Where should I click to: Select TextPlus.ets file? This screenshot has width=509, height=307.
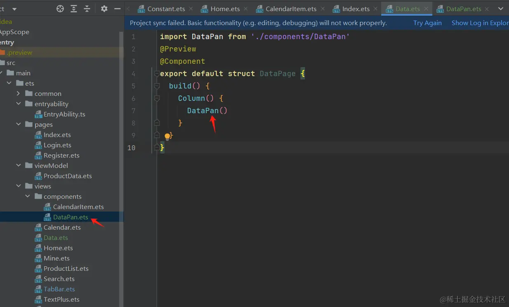tap(61, 299)
